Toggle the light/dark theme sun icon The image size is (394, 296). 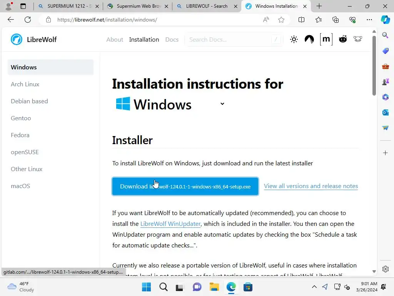tap(294, 39)
